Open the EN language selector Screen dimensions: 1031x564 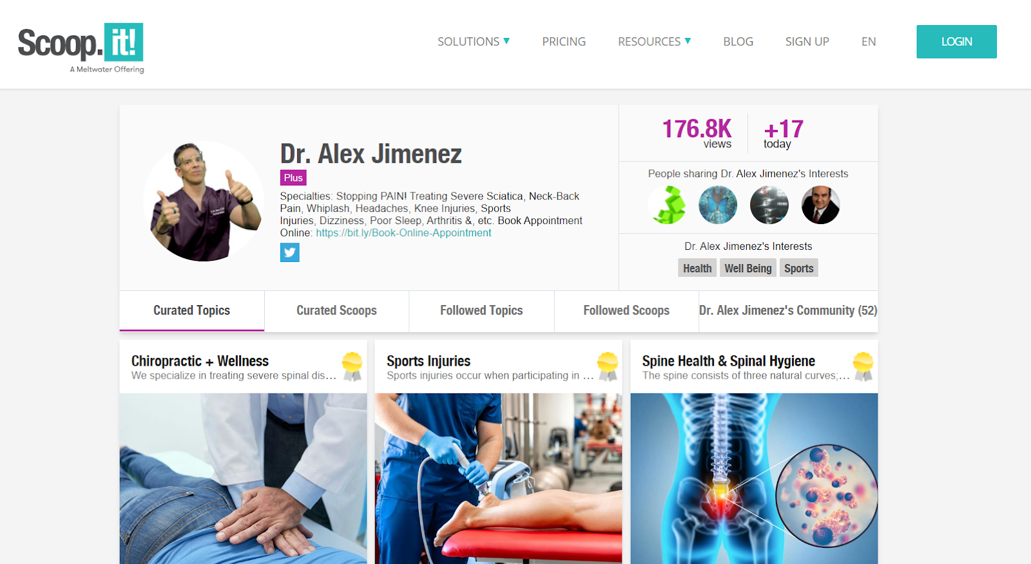[x=869, y=42]
